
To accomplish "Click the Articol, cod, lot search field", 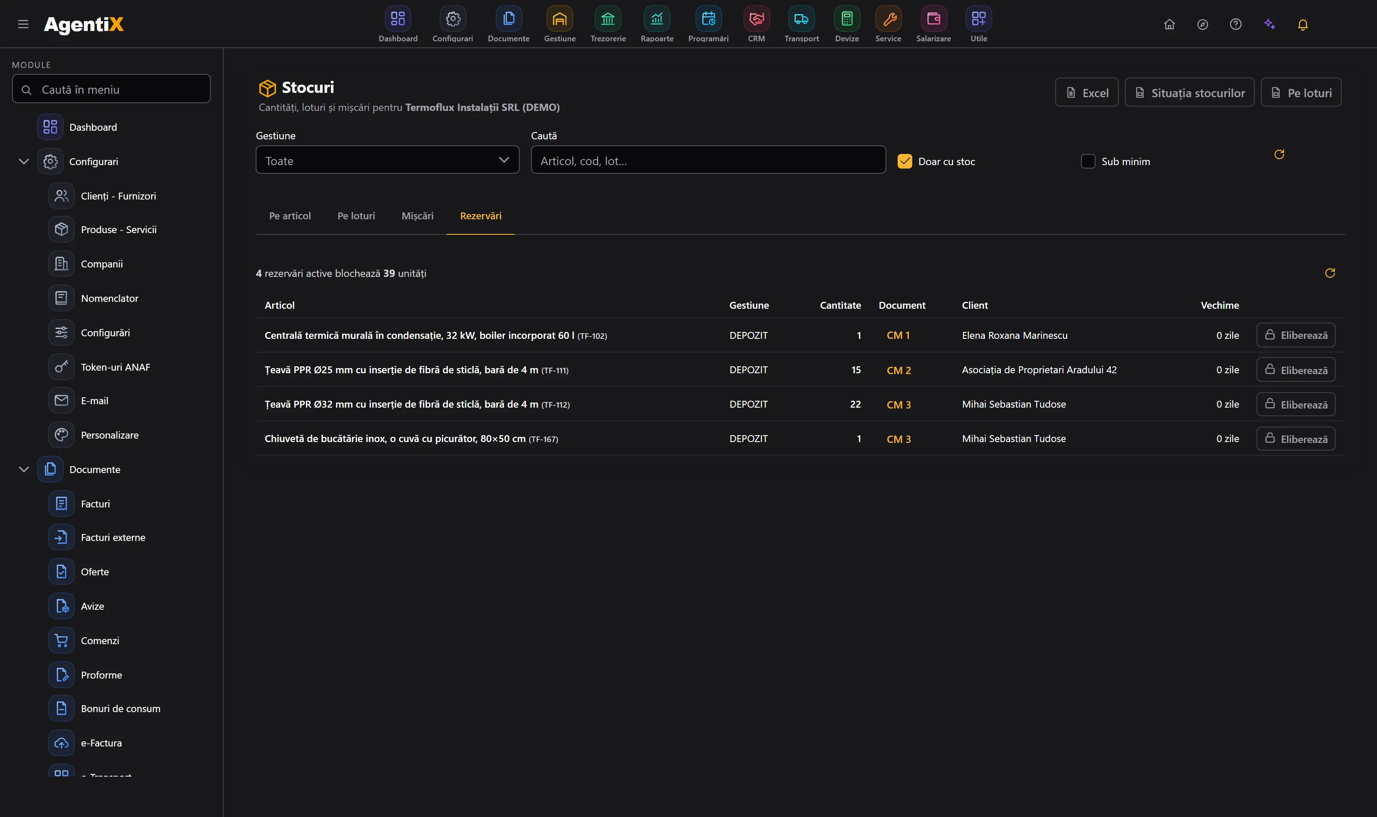I will (708, 160).
